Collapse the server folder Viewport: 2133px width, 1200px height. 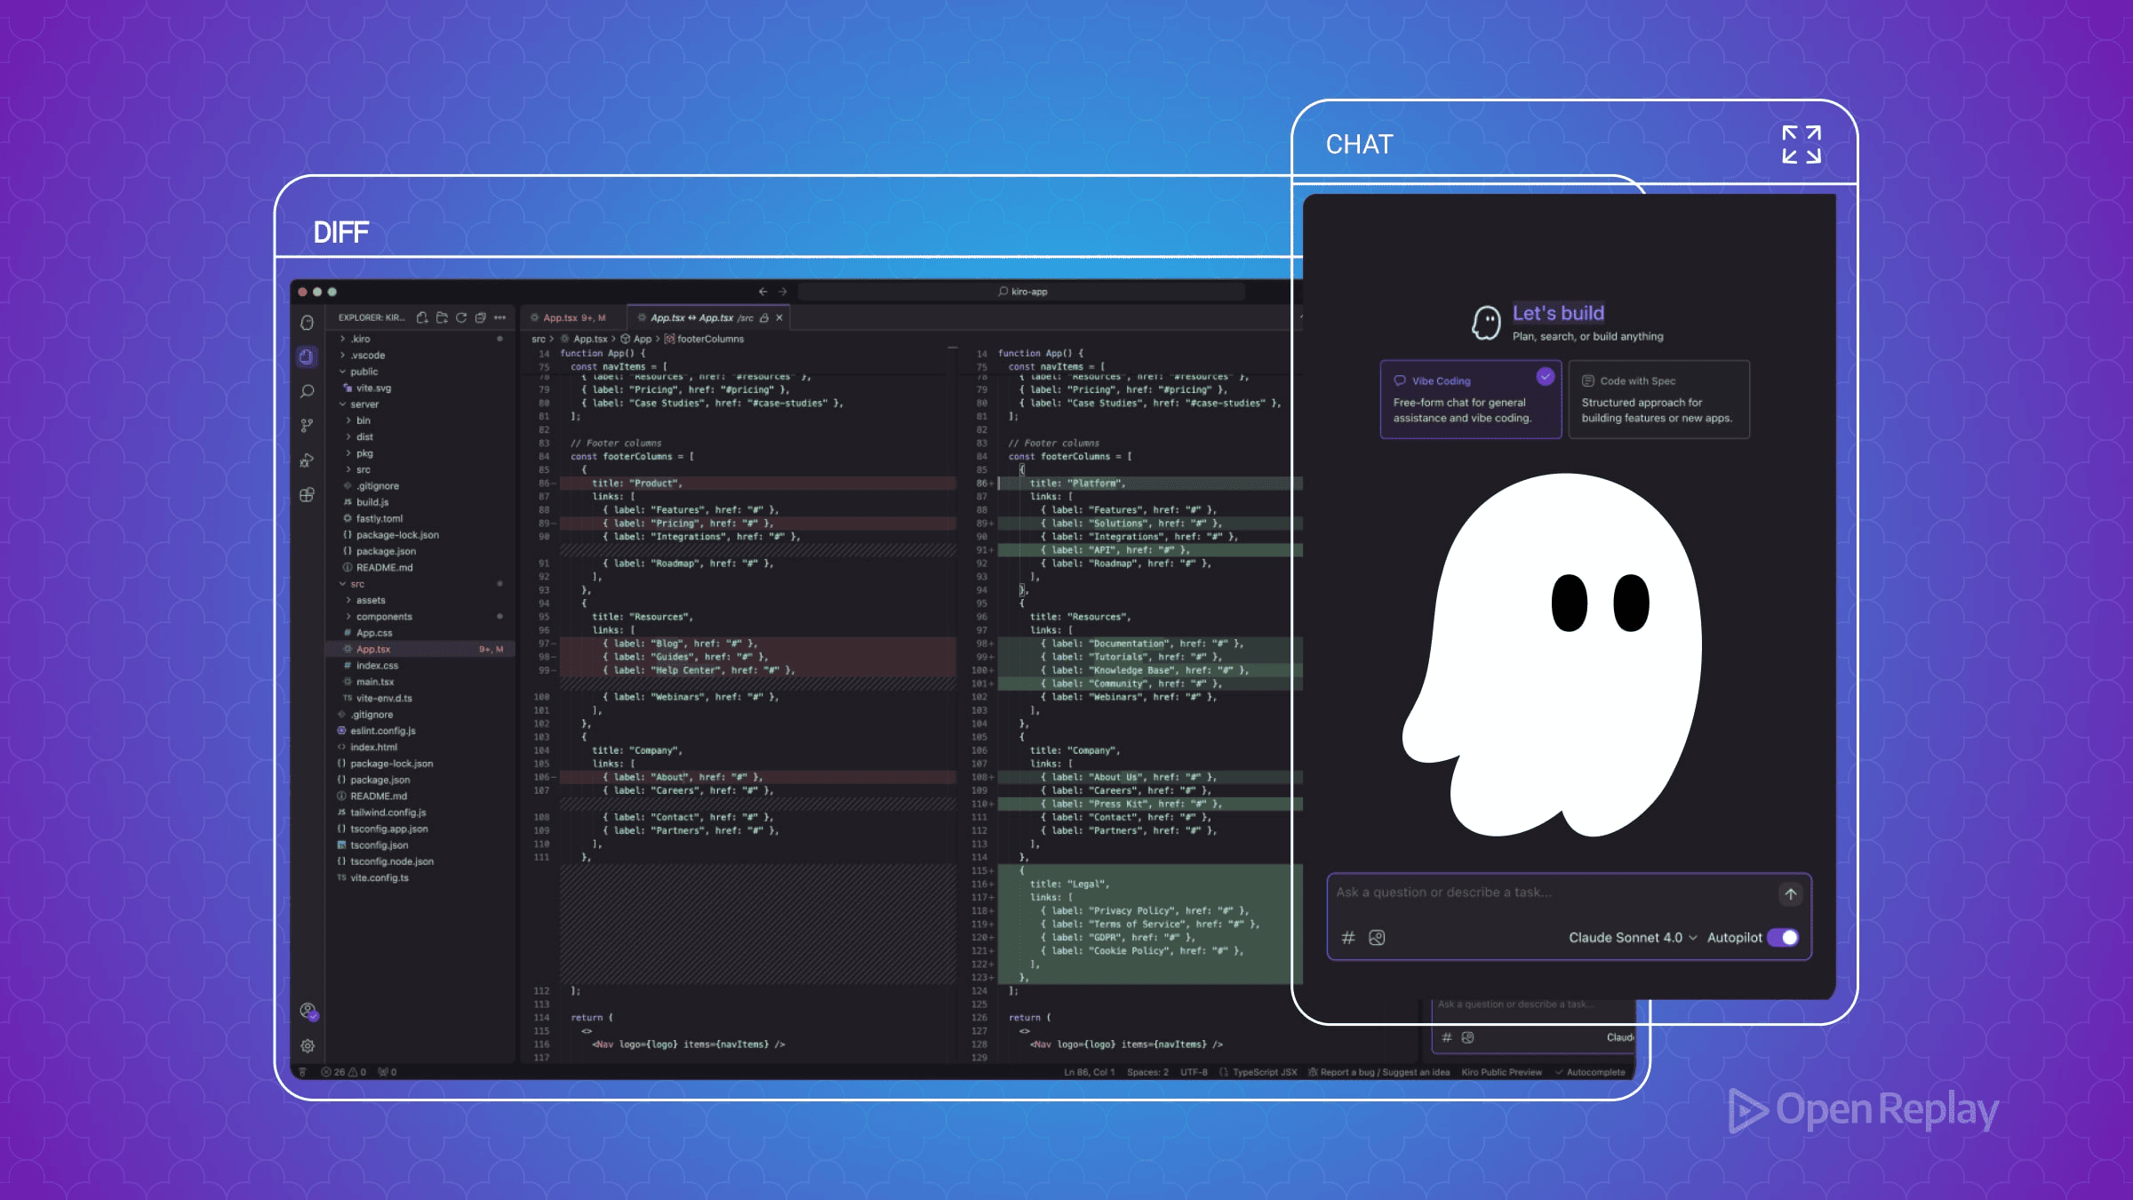pyautogui.click(x=363, y=404)
